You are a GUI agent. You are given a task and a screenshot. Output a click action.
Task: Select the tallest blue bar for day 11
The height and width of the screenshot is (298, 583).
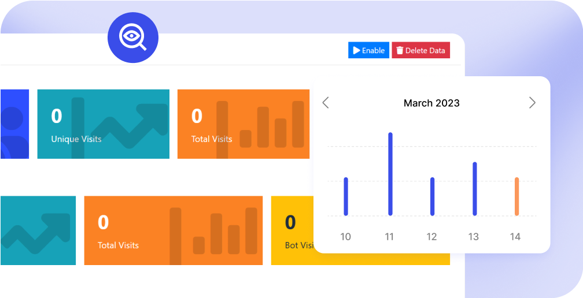click(x=390, y=174)
